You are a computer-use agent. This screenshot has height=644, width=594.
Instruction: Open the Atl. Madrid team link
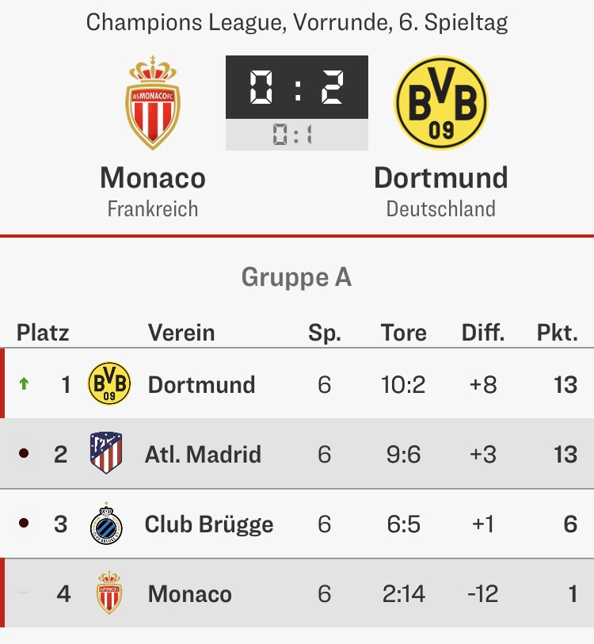click(x=203, y=455)
